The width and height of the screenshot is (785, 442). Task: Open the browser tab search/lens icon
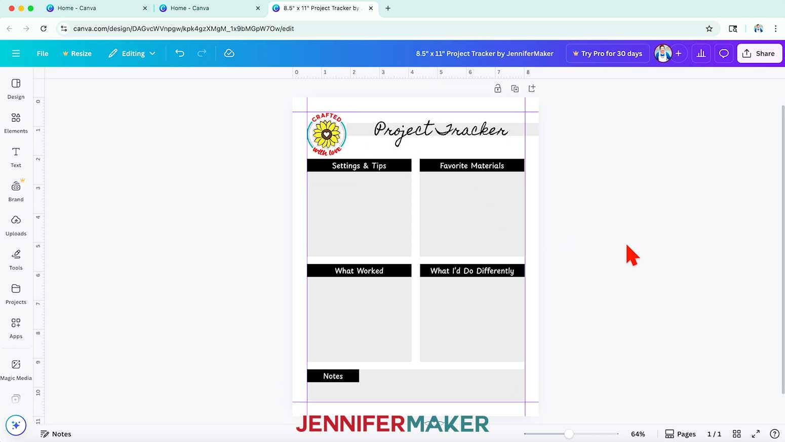click(x=733, y=29)
